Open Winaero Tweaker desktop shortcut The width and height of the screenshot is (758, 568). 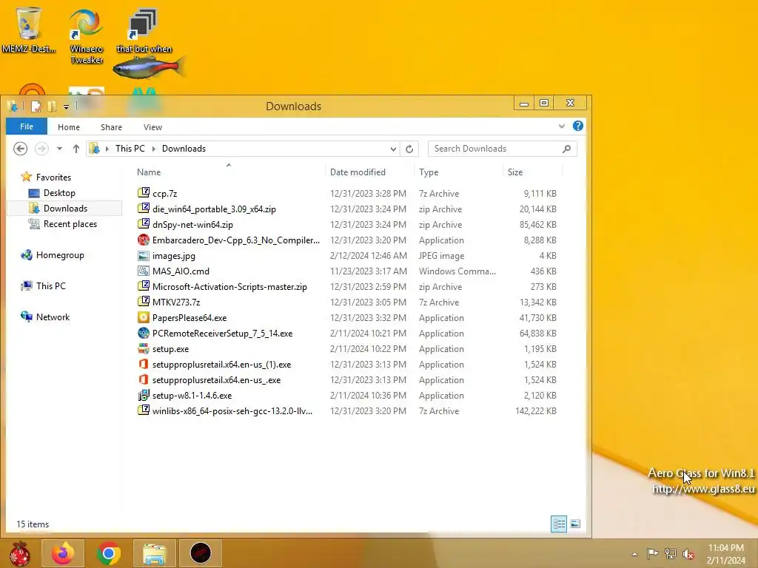pos(86,36)
